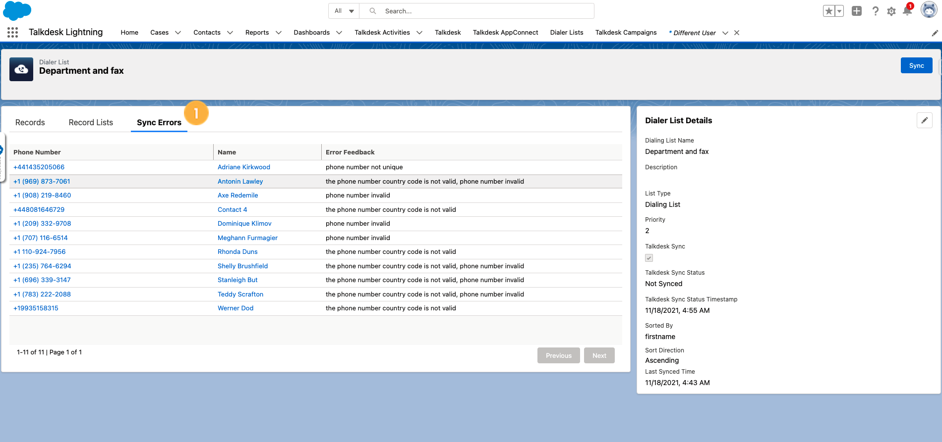Open Talkdesk AppConnect nav item

click(505, 32)
